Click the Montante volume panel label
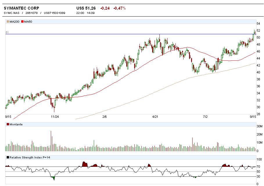264x186 pixels. pyautogui.click(x=16, y=124)
